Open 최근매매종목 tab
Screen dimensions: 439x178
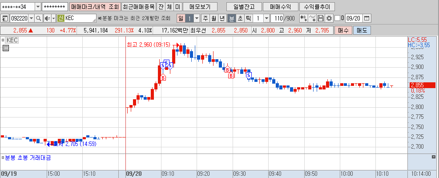coord(139,6)
